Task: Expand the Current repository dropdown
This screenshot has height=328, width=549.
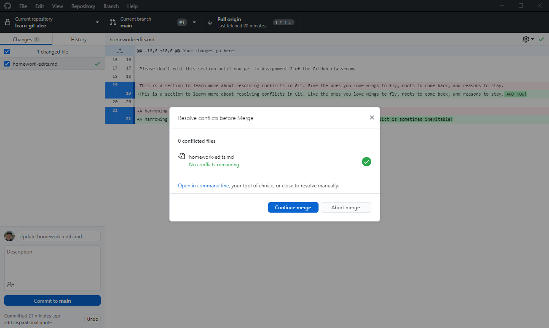Action: point(97,22)
